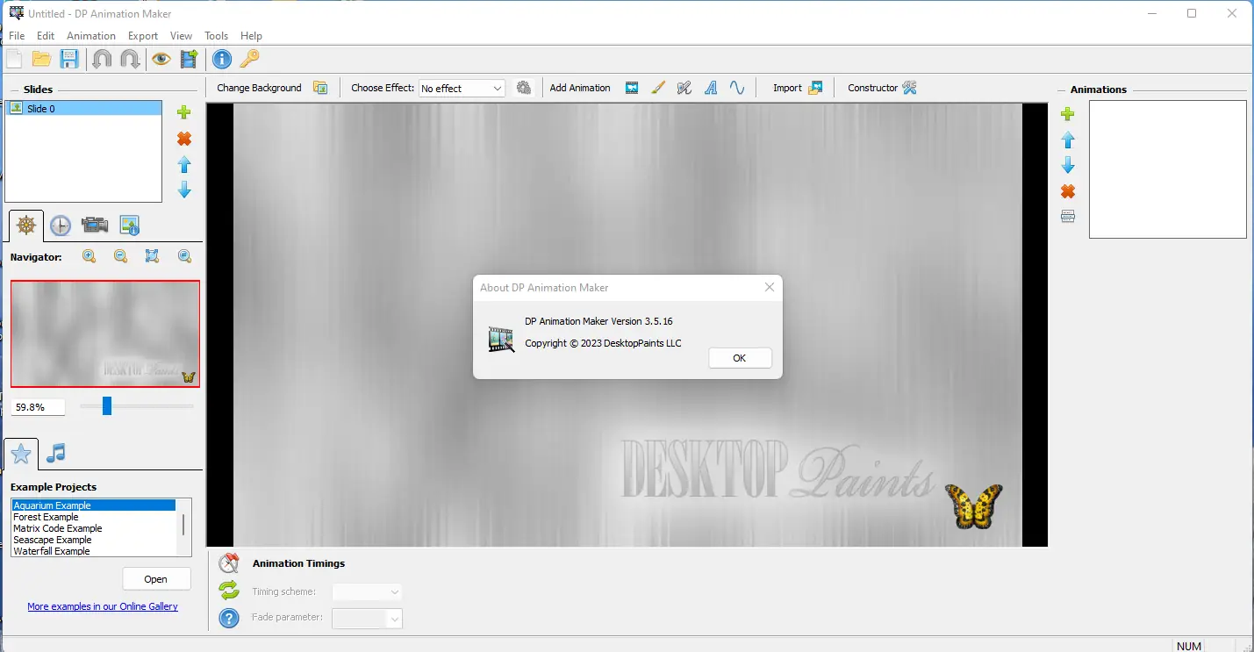Click the export filmstrip icon in the toolbar
Image resolution: width=1254 pixels, height=652 pixels.
pyautogui.click(x=189, y=59)
